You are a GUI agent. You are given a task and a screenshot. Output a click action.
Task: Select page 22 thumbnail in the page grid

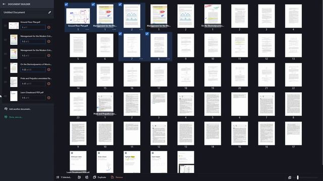pyautogui.click(x=293, y=75)
